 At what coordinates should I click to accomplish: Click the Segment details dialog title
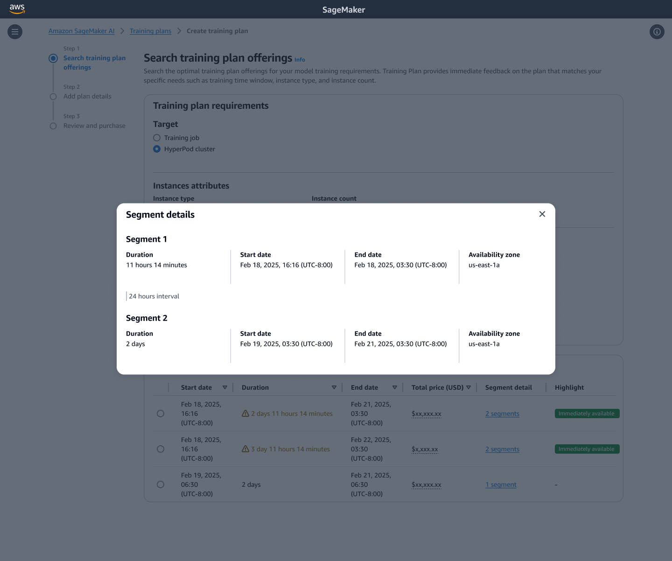160,215
